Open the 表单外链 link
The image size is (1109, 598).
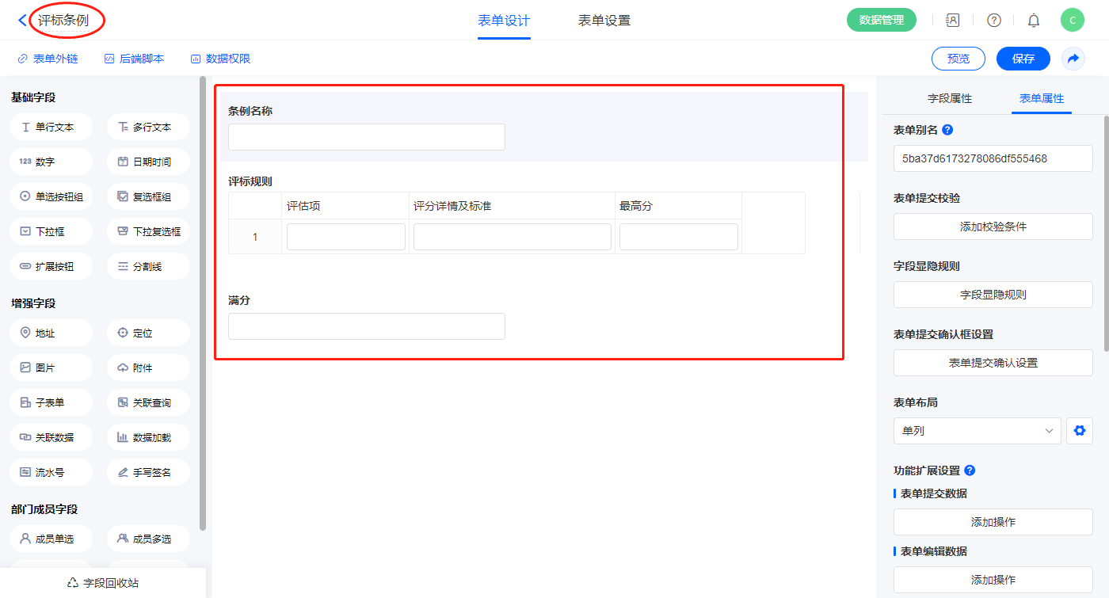click(x=48, y=59)
